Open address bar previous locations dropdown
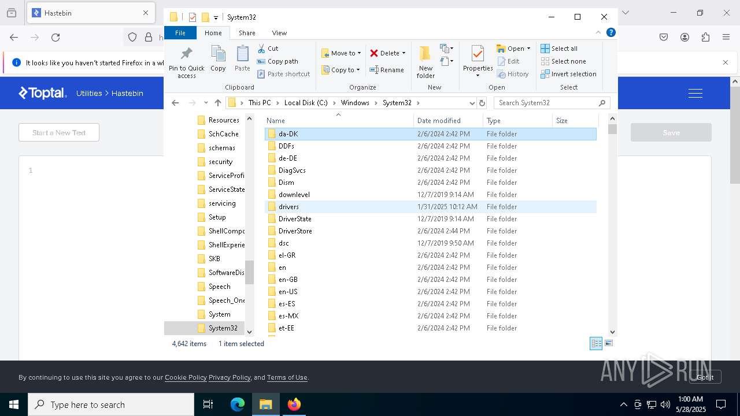This screenshot has width=740, height=416. click(x=472, y=103)
